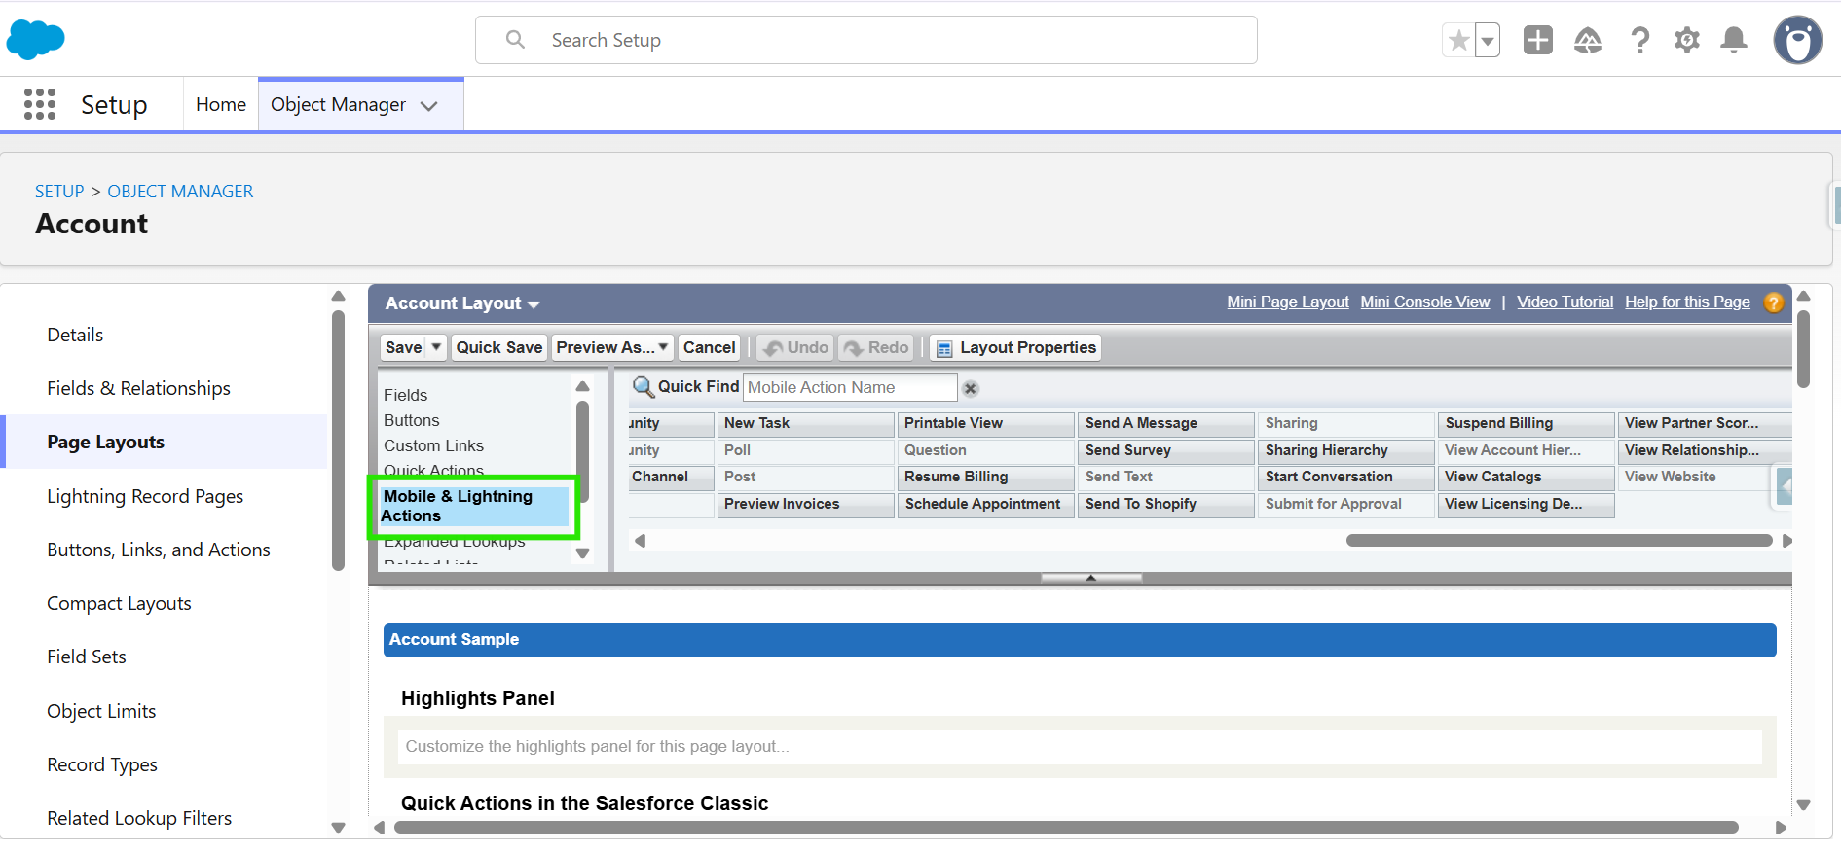Click the Salesforce cloud logo
Viewport: 1841px width, 852px height.
tap(36, 40)
